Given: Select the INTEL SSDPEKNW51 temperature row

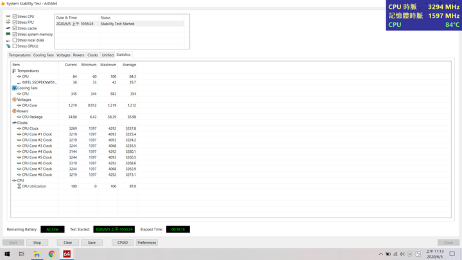Looking at the screenshot, I should point(74,82).
